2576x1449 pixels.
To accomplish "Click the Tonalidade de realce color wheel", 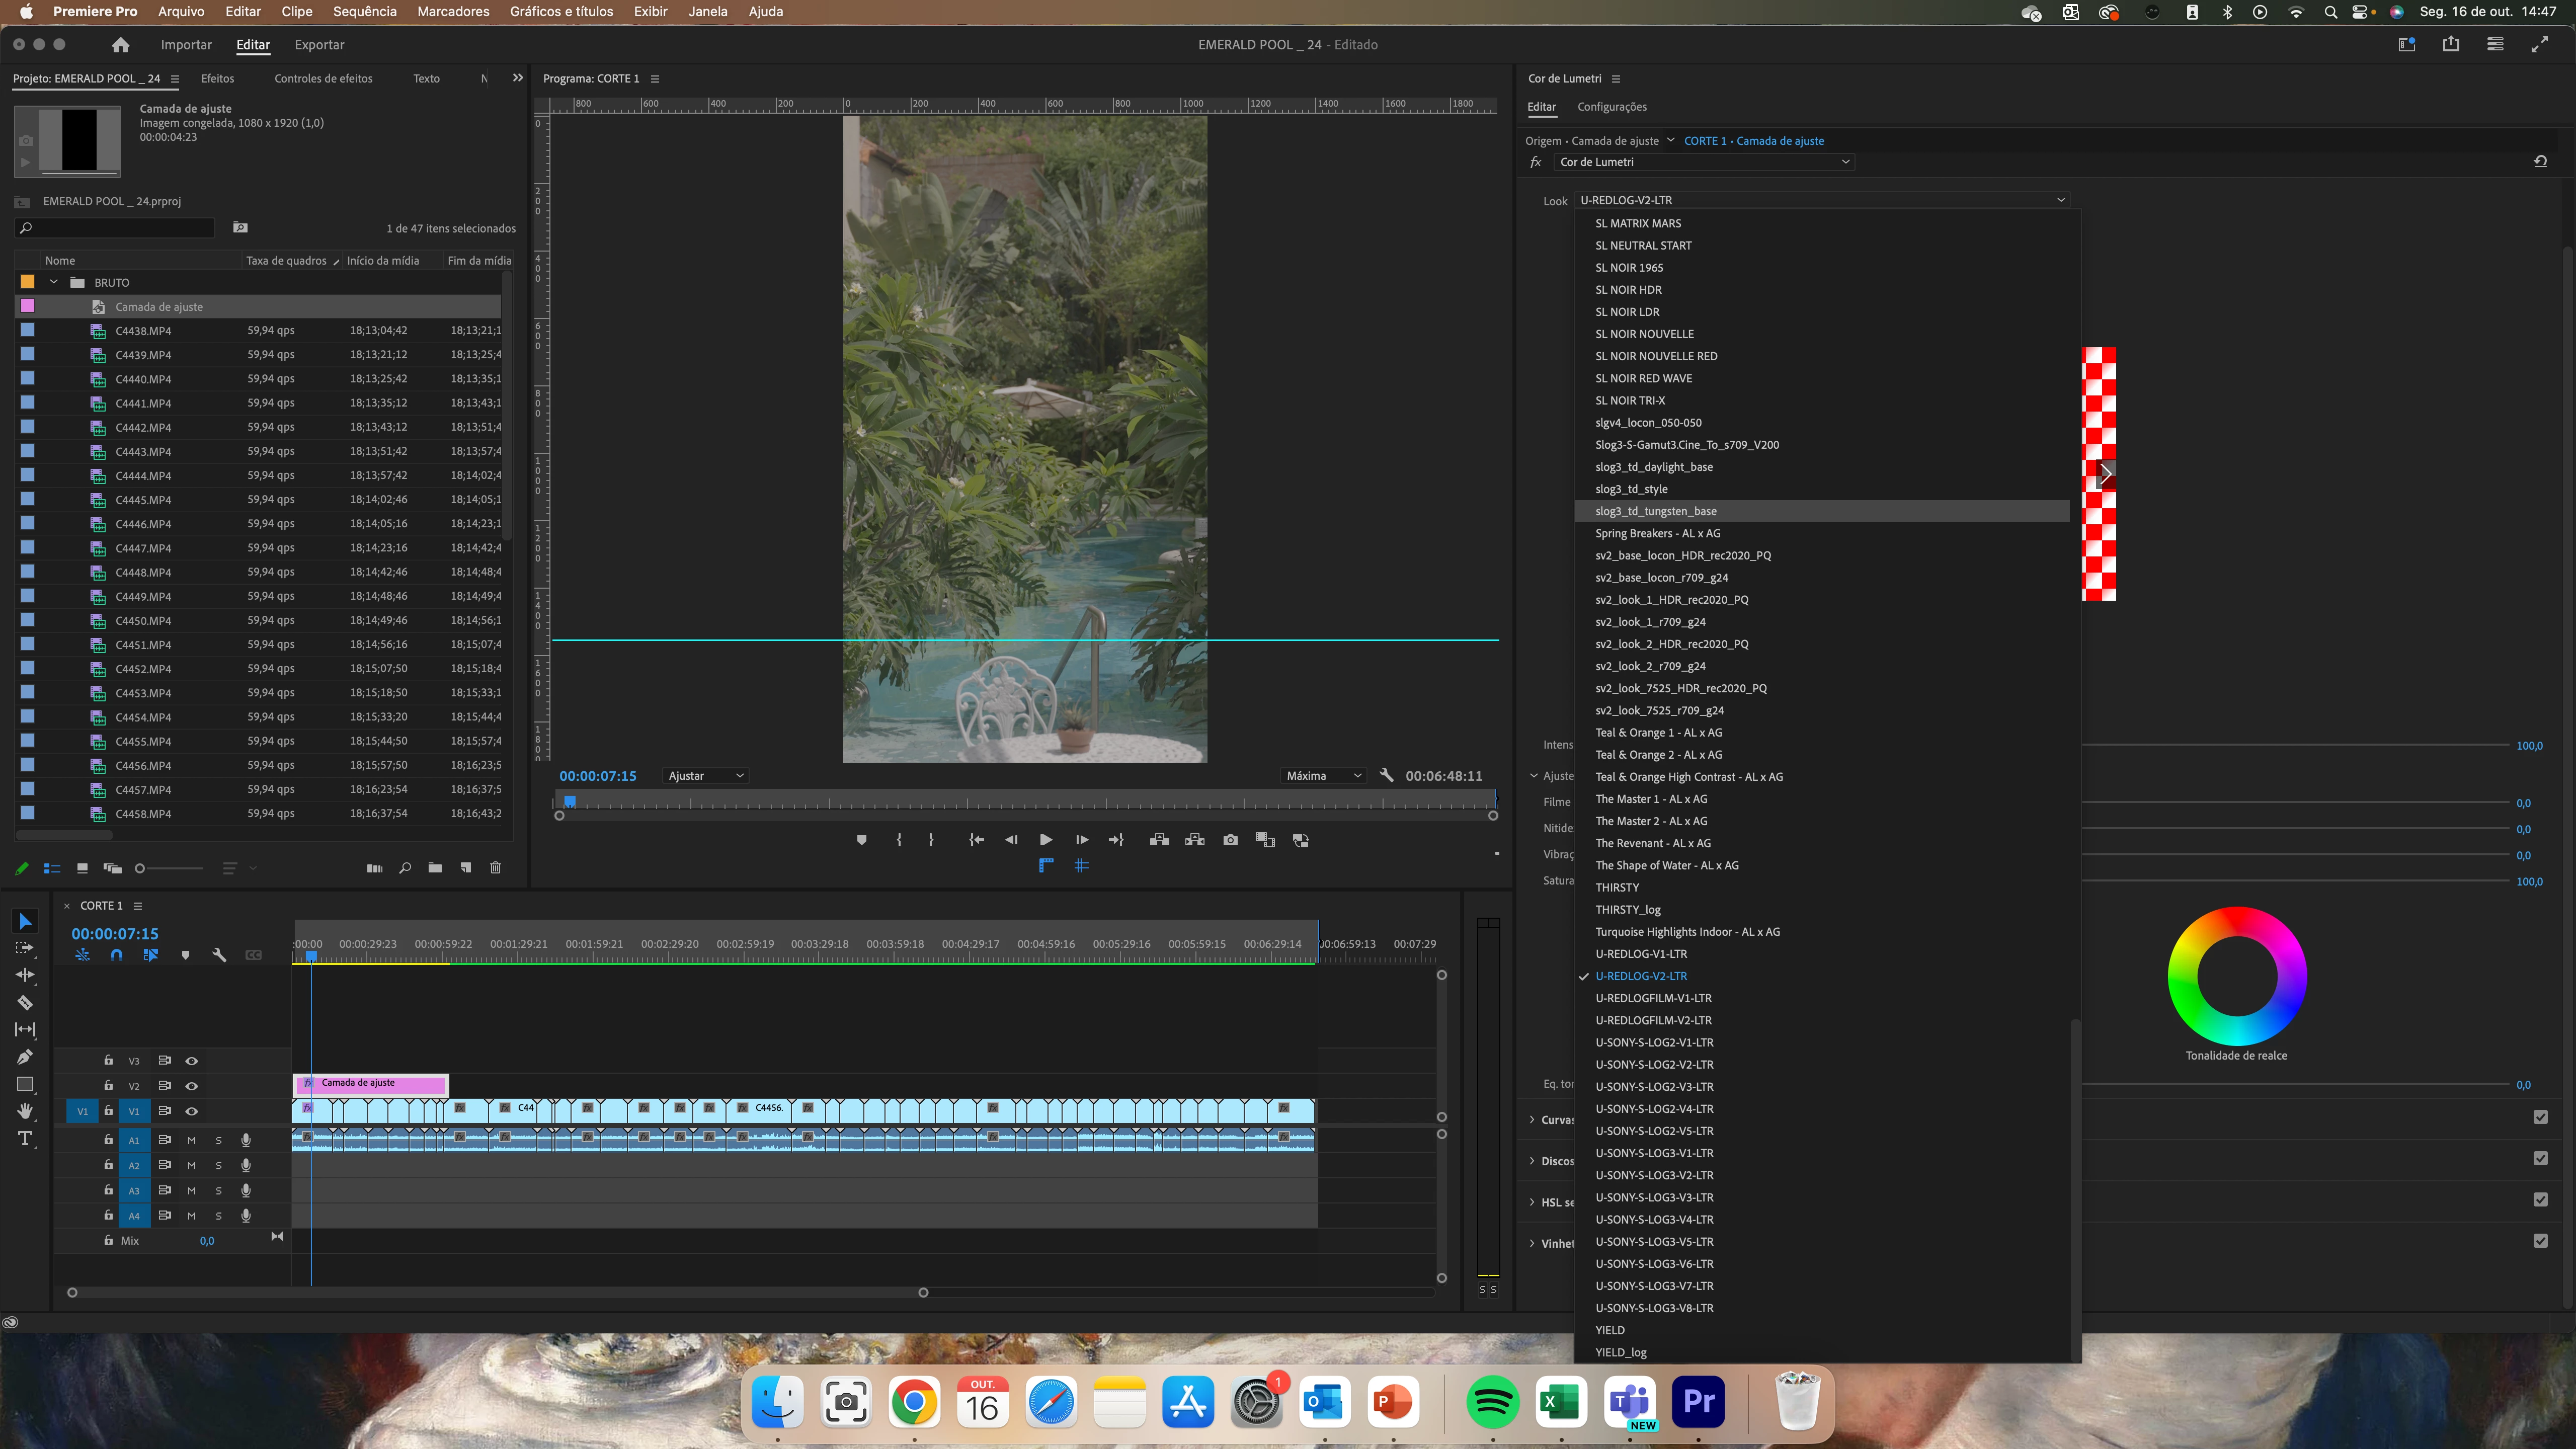I will (2236, 976).
